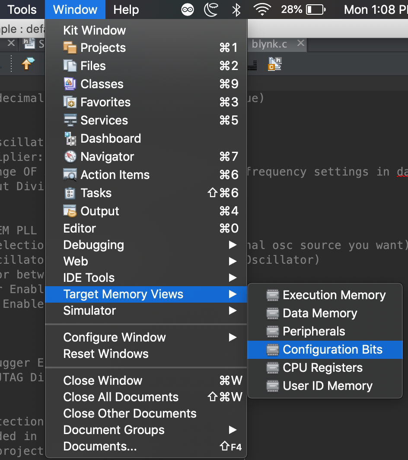Choose Reset Windows
Image resolution: width=408 pixels, height=460 pixels.
coord(106,354)
